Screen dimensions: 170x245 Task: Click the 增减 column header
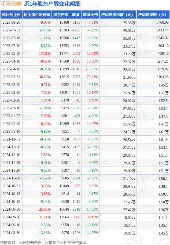(76, 15)
